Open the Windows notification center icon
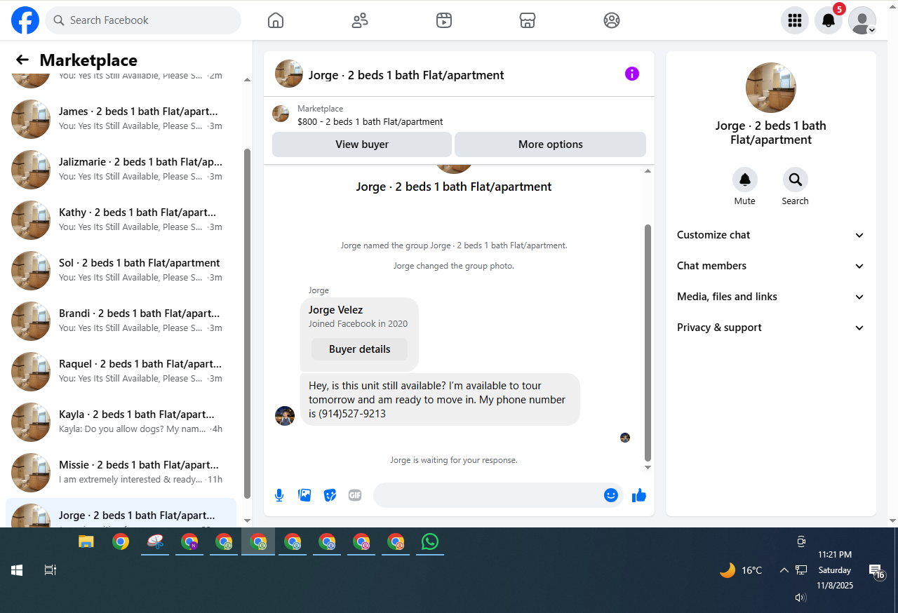Screen dimensions: 898x613 (x=877, y=572)
